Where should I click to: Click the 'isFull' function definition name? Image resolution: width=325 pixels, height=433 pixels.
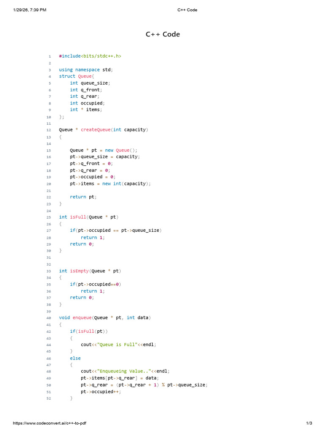click(x=78, y=217)
